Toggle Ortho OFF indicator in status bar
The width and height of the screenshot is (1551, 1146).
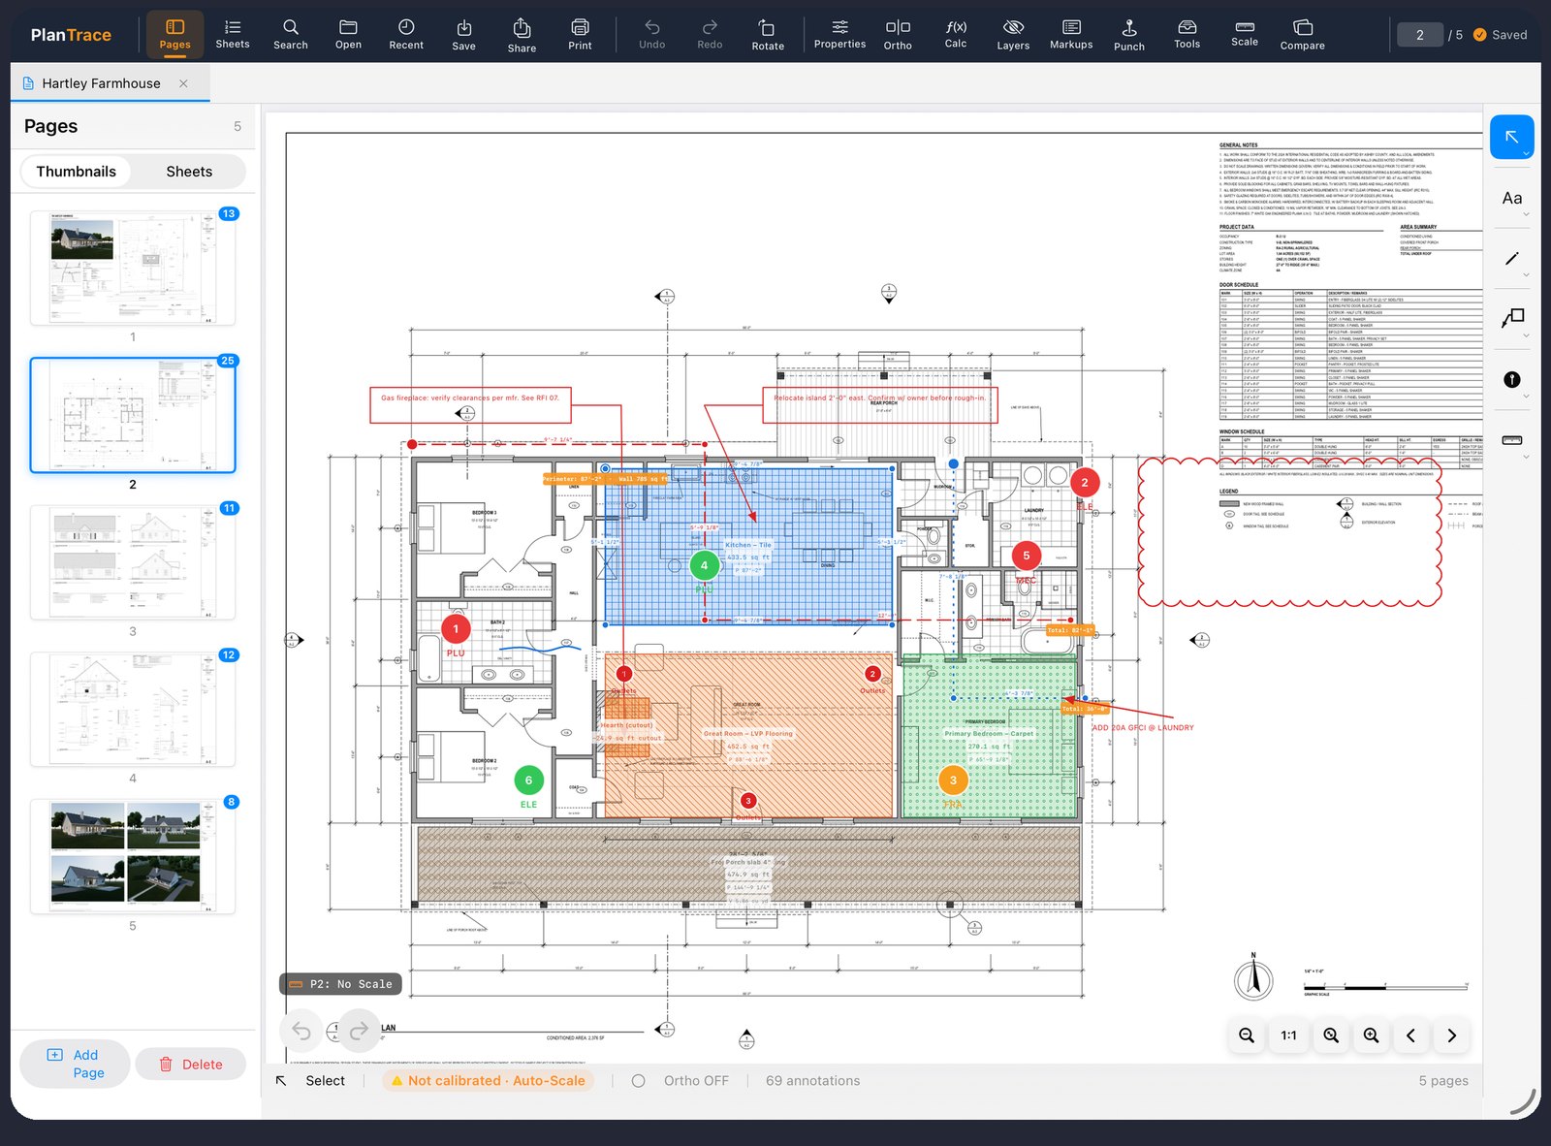click(x=681, y=1080)
